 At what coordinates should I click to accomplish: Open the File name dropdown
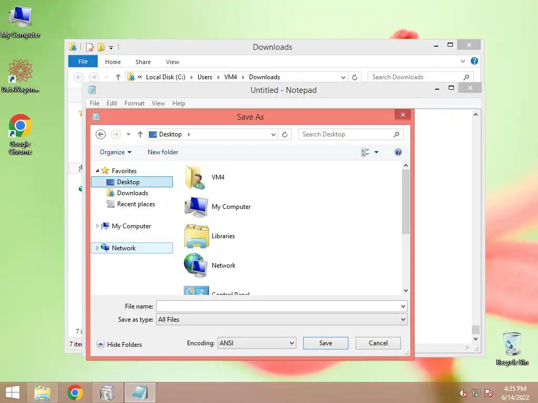coord(403,306)
